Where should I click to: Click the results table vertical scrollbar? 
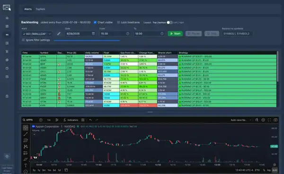pos(277,66)
